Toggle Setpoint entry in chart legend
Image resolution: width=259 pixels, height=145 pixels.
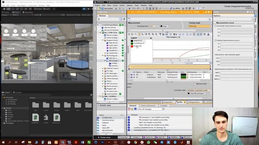tap(138, 41)
